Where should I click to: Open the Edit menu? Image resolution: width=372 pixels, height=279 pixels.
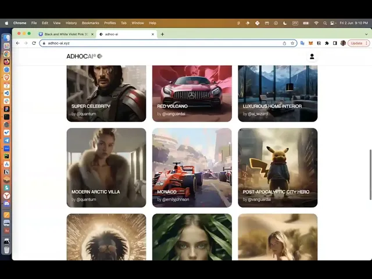tap(45, 23)
